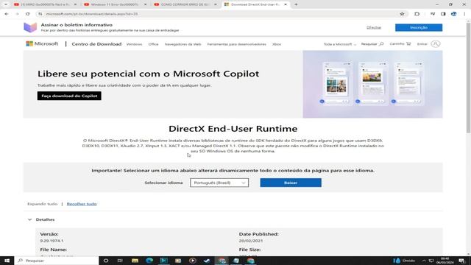Open the notification center icon
The width and height of the screenshot is (471, 265).
[462, 261]
